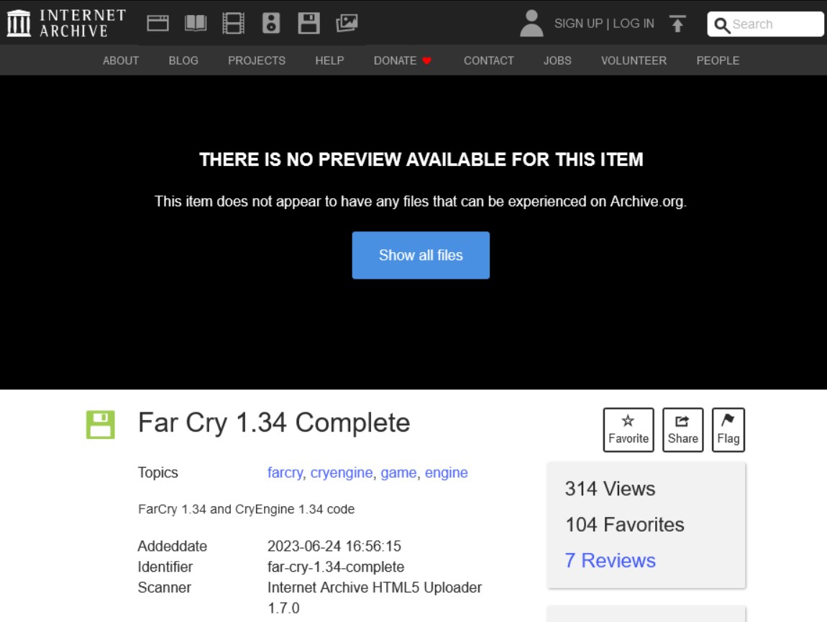Click the Show all files button

tap(421, 255)
